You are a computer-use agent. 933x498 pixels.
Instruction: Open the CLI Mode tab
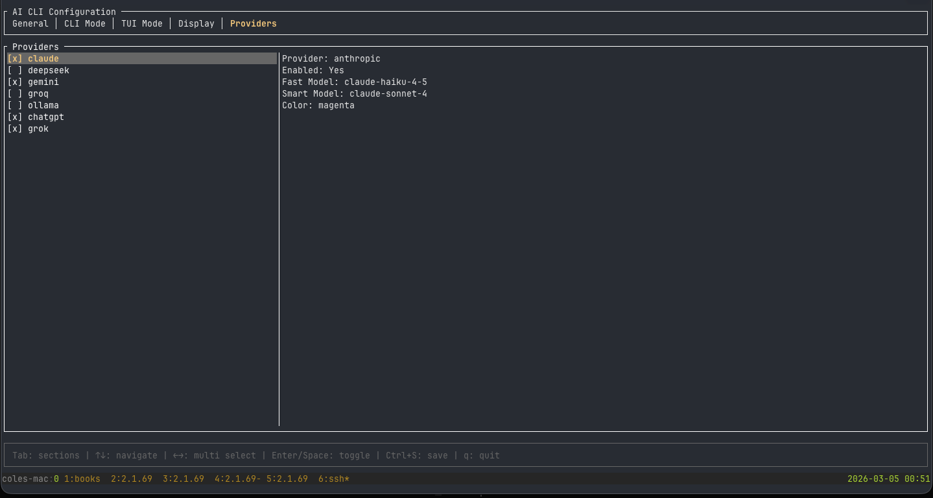pyautogui.click(x=84, y=23)
